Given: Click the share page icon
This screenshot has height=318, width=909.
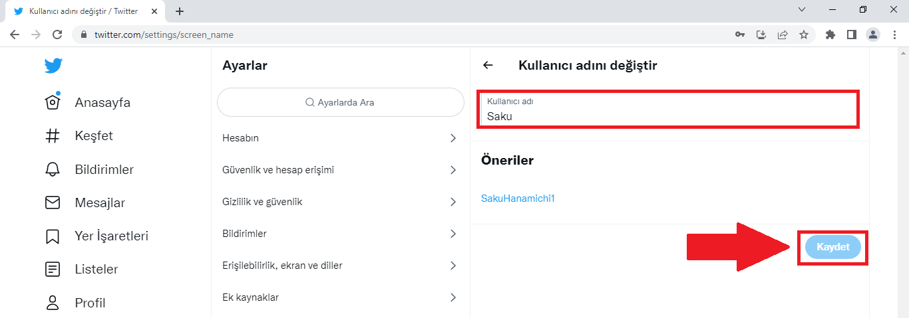Looking at the screenshot, I should pyautogui.click(x=783, y=35).
